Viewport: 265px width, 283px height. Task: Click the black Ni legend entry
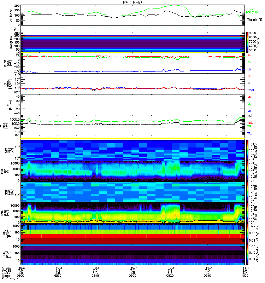[x=249, y=83]
